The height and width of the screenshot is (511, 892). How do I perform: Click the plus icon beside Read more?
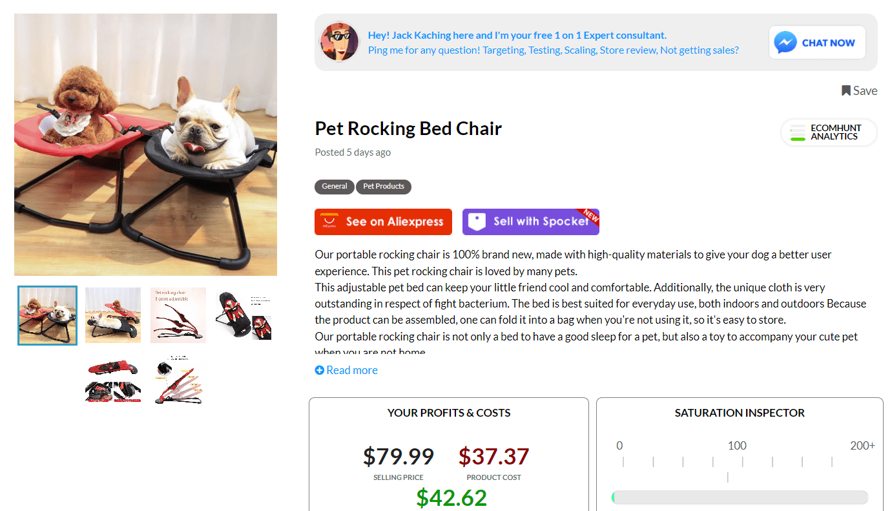319,370
